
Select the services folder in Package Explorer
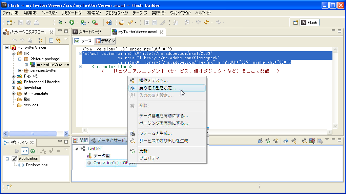[31, 105]
